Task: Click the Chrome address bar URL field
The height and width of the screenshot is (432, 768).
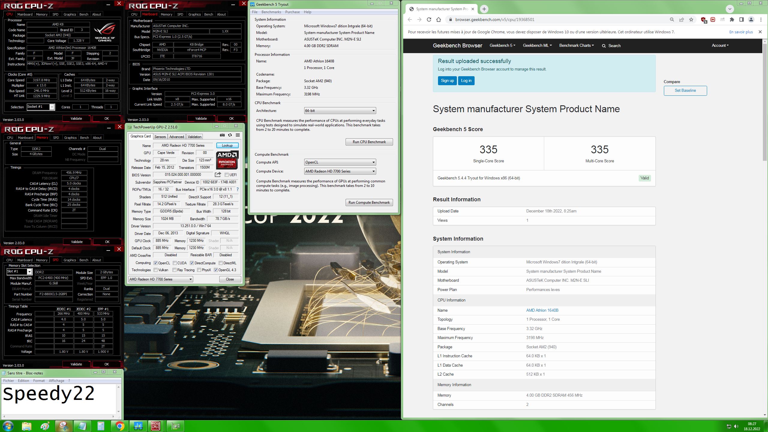Action: [x=558, y=19]
